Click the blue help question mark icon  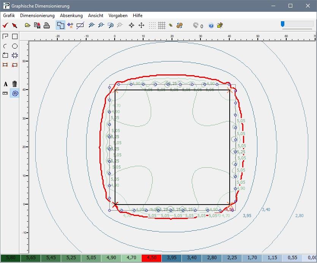click(211, 26)
